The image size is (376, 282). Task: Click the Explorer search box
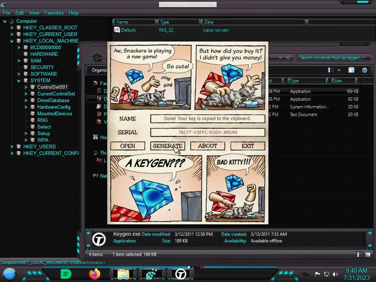click(x=335, y=58)
